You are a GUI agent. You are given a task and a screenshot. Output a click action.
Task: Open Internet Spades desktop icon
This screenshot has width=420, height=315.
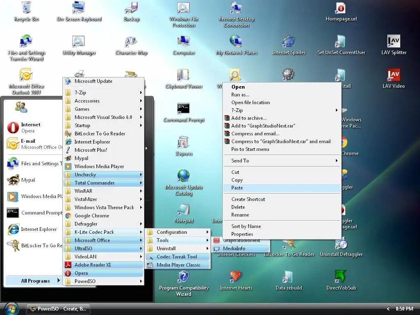tap(288, 45)
